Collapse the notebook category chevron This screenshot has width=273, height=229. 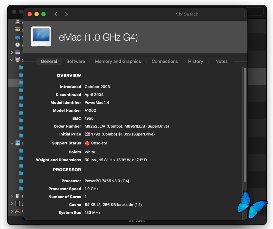tap(12, 143)
